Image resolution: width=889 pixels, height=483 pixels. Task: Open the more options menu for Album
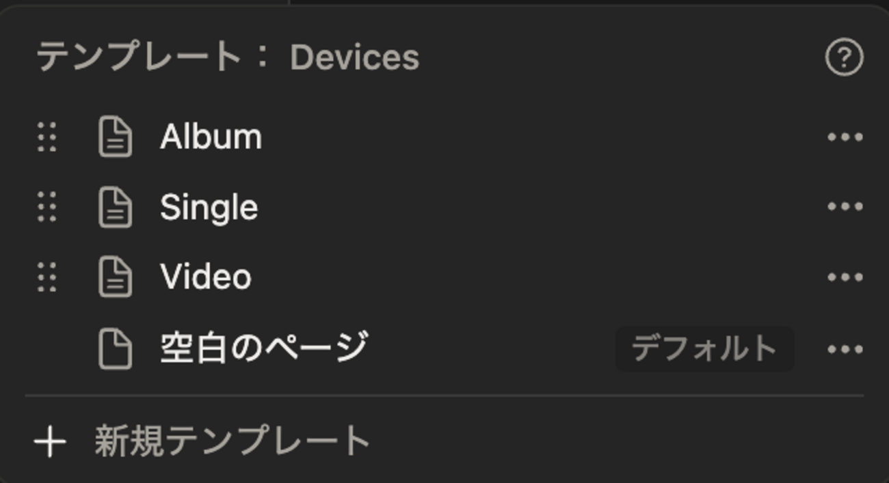[x=845, y=137]
